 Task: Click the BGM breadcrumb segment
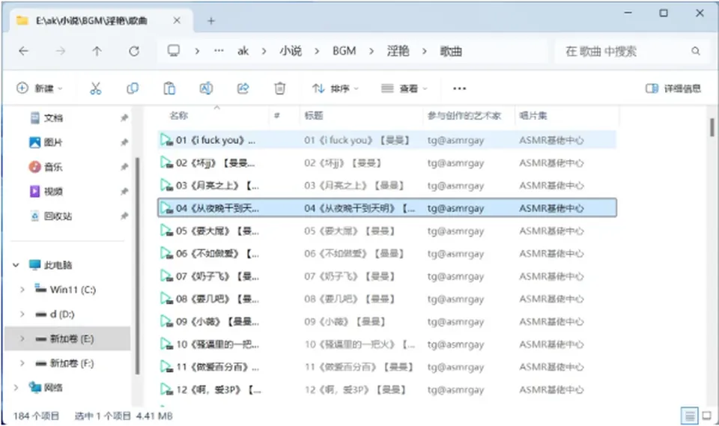pos(344,51)
